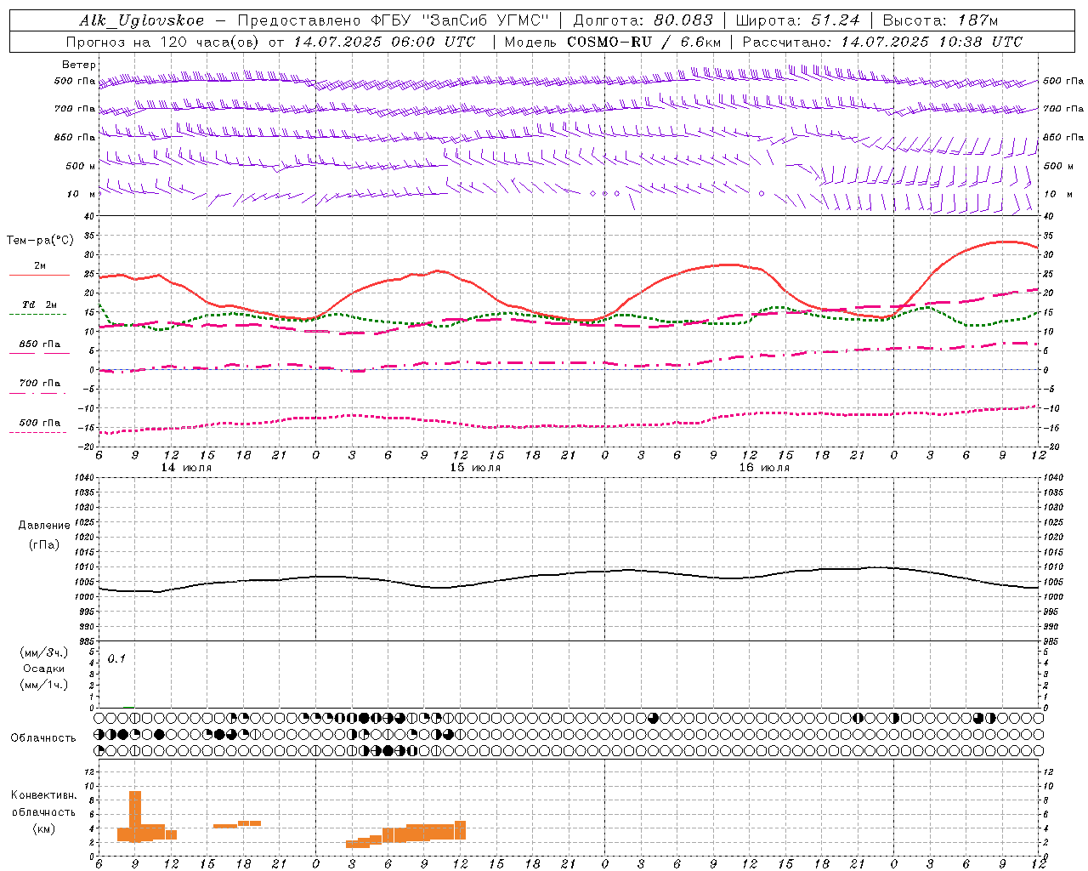This screenshot has width=1088, height=871.
Task: Click the '700 гПа' temperature legend entry
Action: pyautogui.click(x=40, y=384)
